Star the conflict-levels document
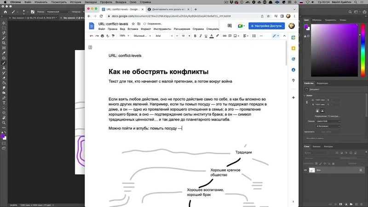368x207 pixels. [133, 24]
